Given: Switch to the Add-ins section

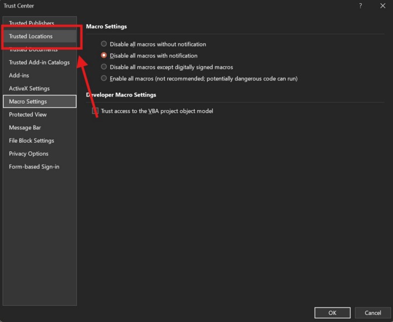Looking at the screenshot, I should (x=19, y=76).
